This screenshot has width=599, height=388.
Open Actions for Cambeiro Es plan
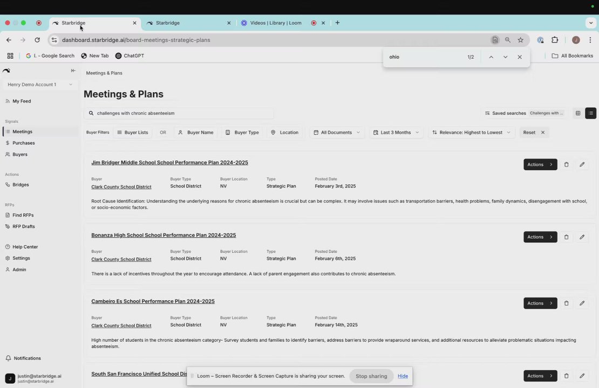(x=540, y=303)
